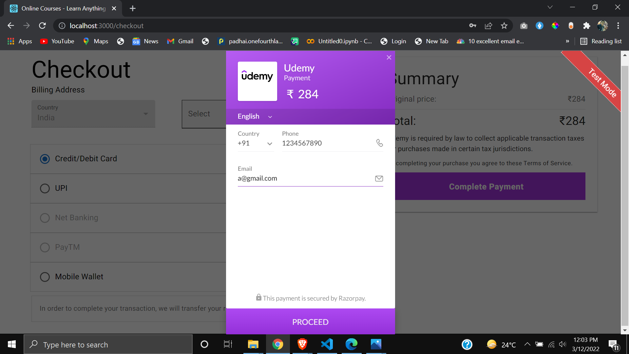Open Task View on taskbar
629x354 pixels.
coord(228,344)
